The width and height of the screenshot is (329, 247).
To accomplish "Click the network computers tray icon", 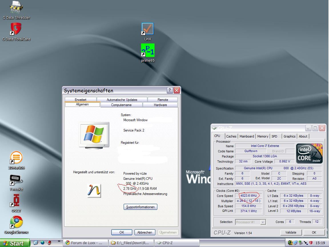I will pos(295,243).
